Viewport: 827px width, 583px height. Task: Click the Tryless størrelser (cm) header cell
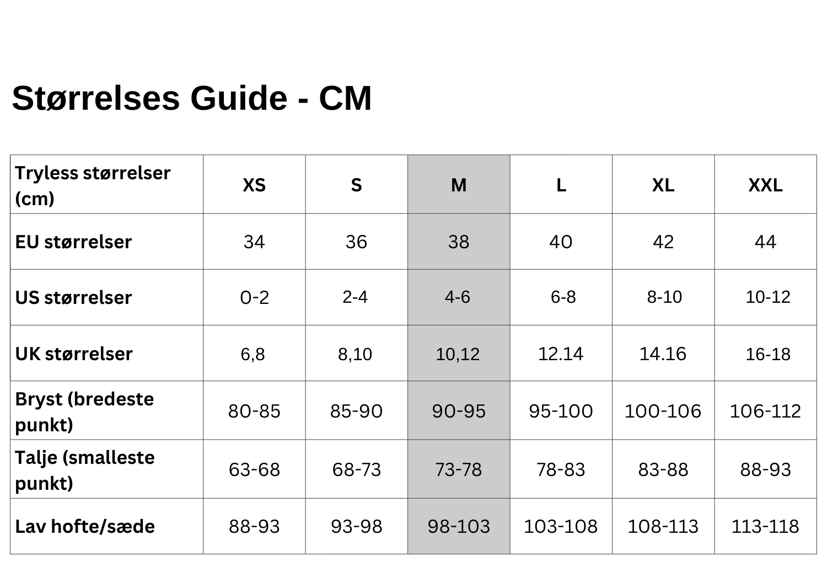93,185
